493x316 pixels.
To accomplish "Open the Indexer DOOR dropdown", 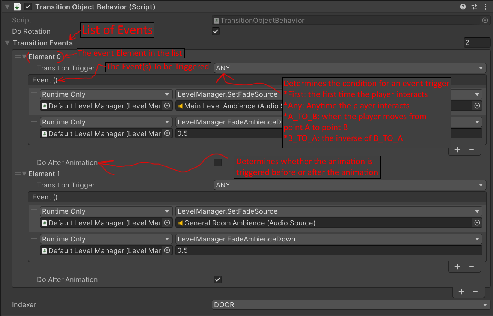I will pos(351,305).
